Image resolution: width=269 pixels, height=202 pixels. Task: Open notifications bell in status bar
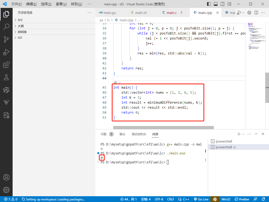coord(263,199)
